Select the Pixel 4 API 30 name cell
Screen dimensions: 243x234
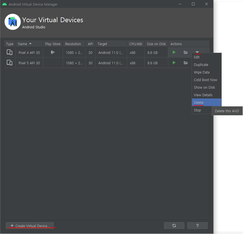pyautogui.click(x=29, y=52)
